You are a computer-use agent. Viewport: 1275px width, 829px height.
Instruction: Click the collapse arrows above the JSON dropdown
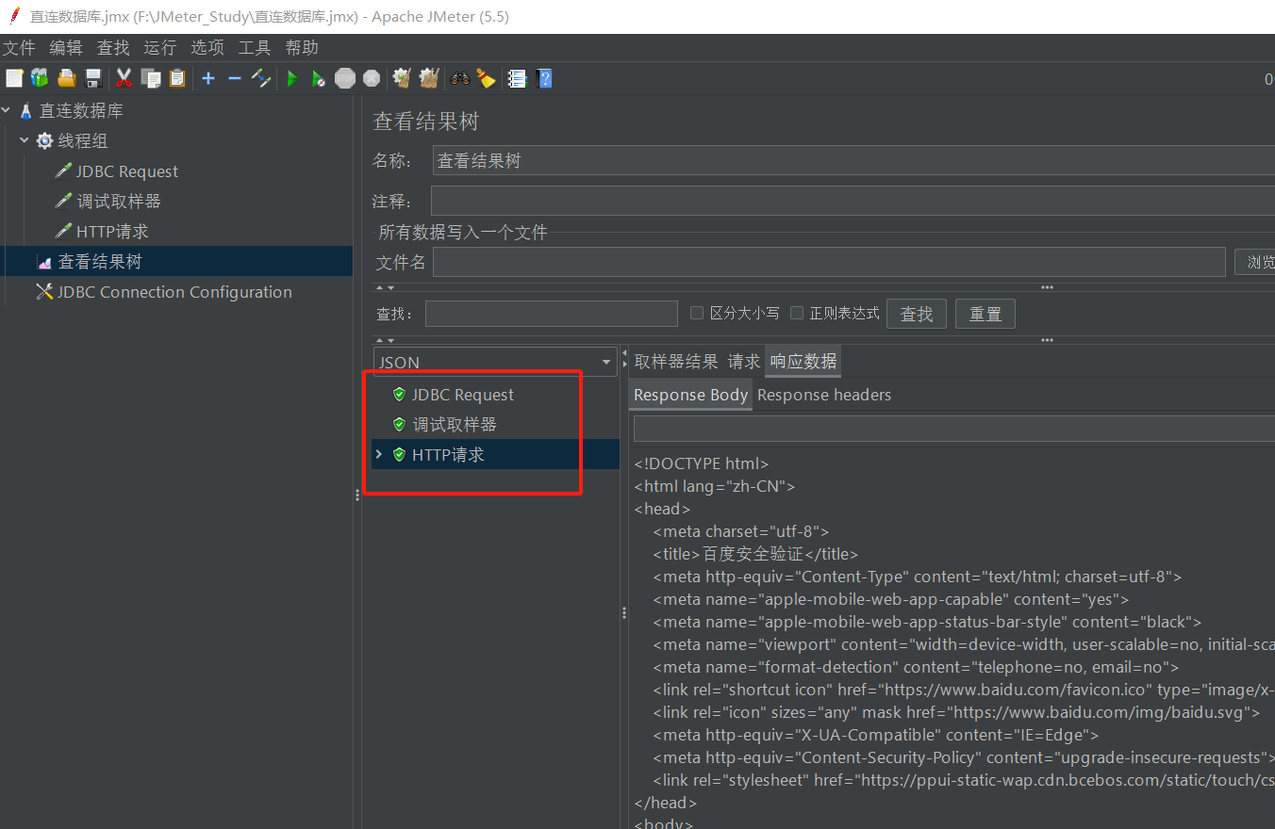385,340
